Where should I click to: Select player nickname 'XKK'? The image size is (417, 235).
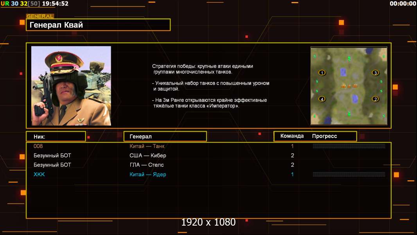pyautogui.click(x=39, y=174)
